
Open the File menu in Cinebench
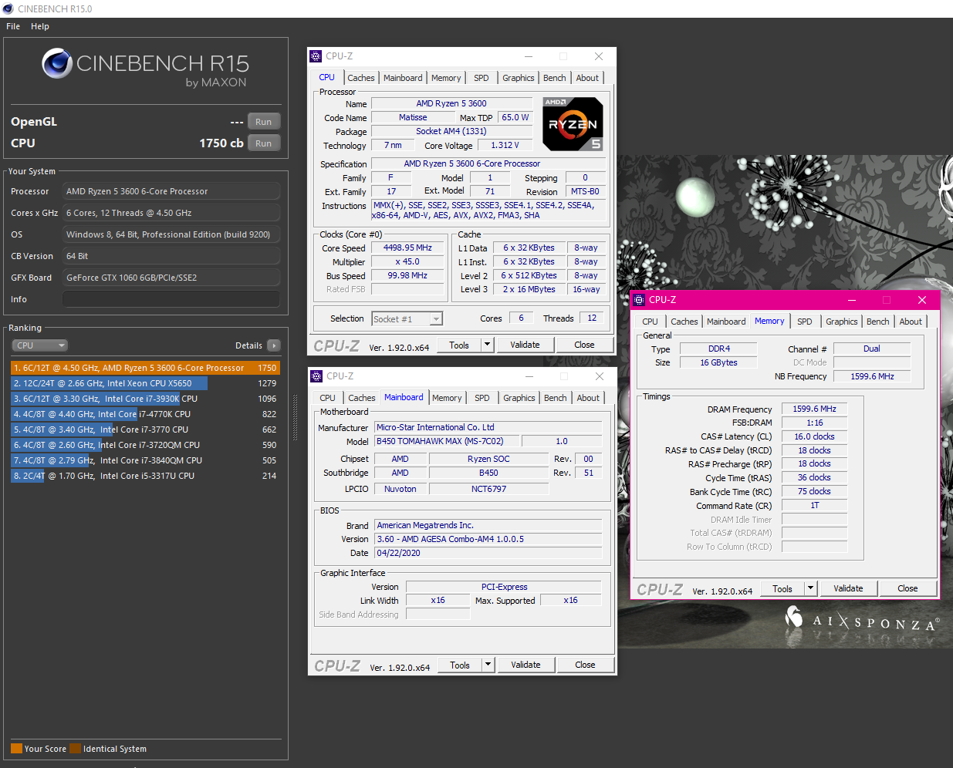[x=13, y=26]
